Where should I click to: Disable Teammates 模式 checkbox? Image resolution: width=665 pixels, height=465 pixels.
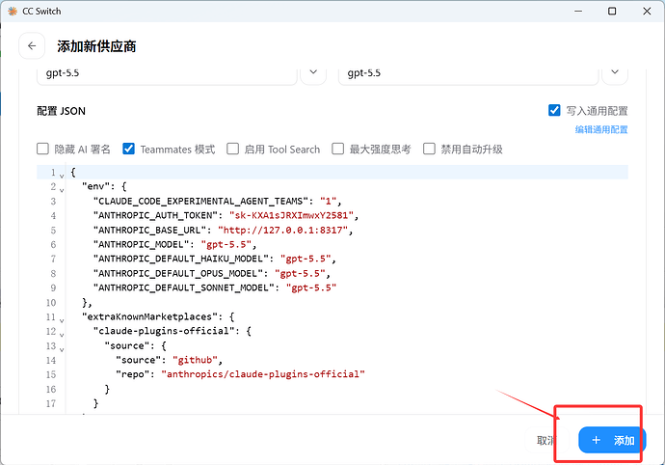128,150
